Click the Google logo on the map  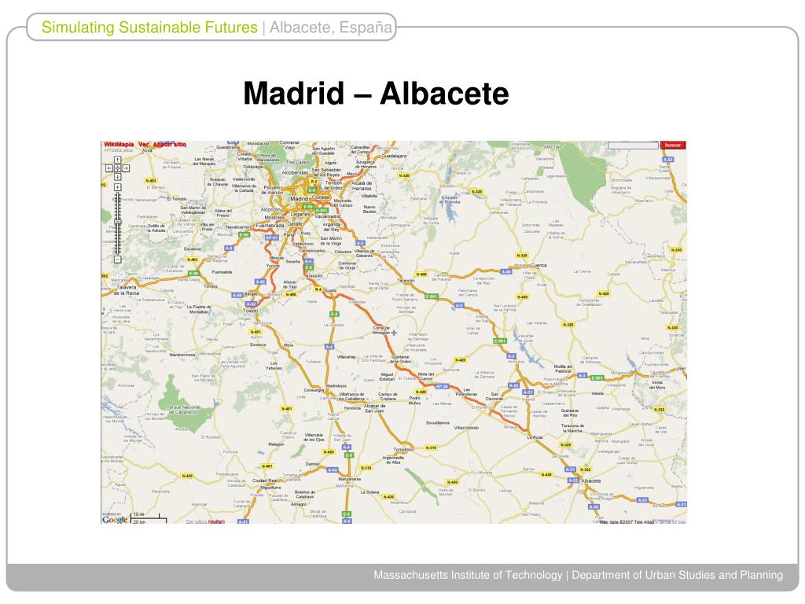coord(115,519)
